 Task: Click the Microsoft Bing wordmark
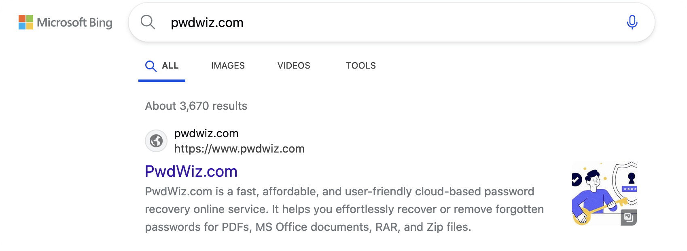(75, 23)
